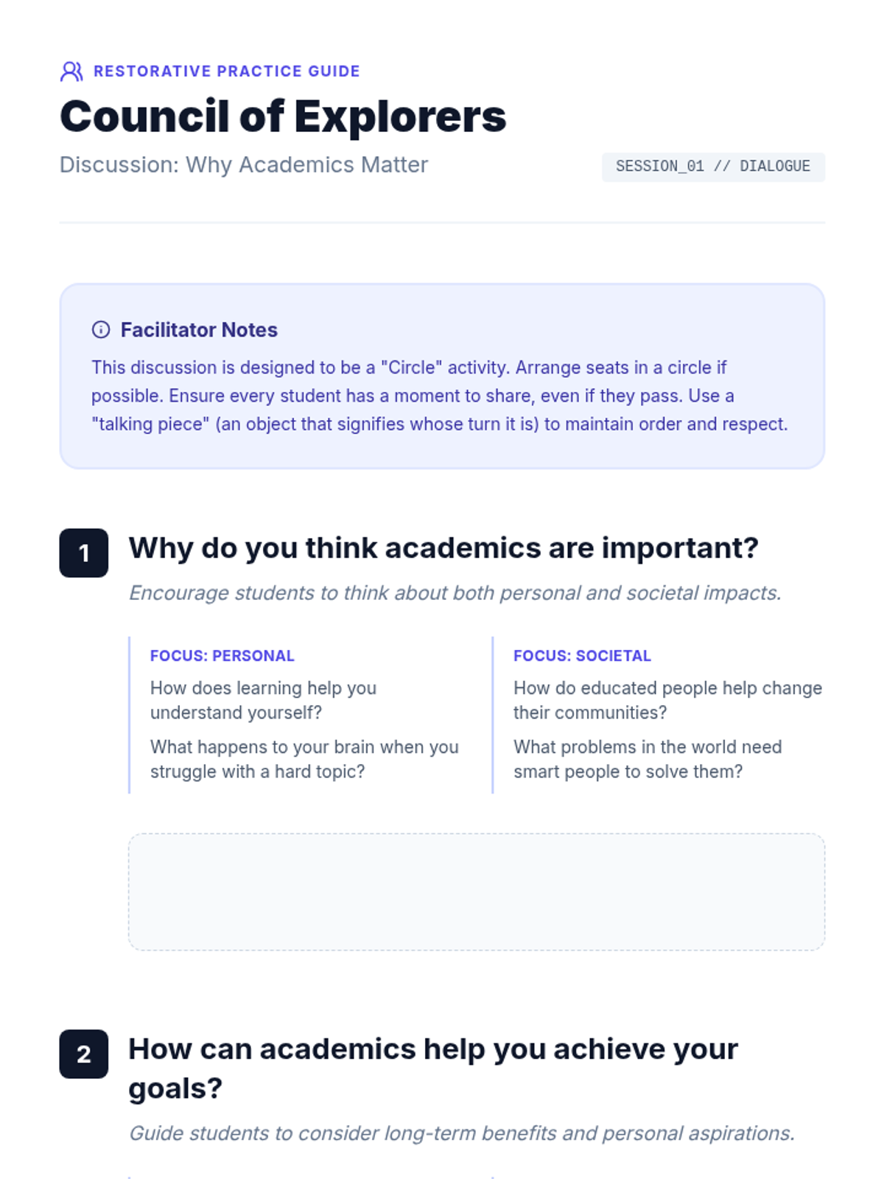Click the italic hint about personal and societal impacts
This screenshot has width=884, height=1179.
[455, 593]
